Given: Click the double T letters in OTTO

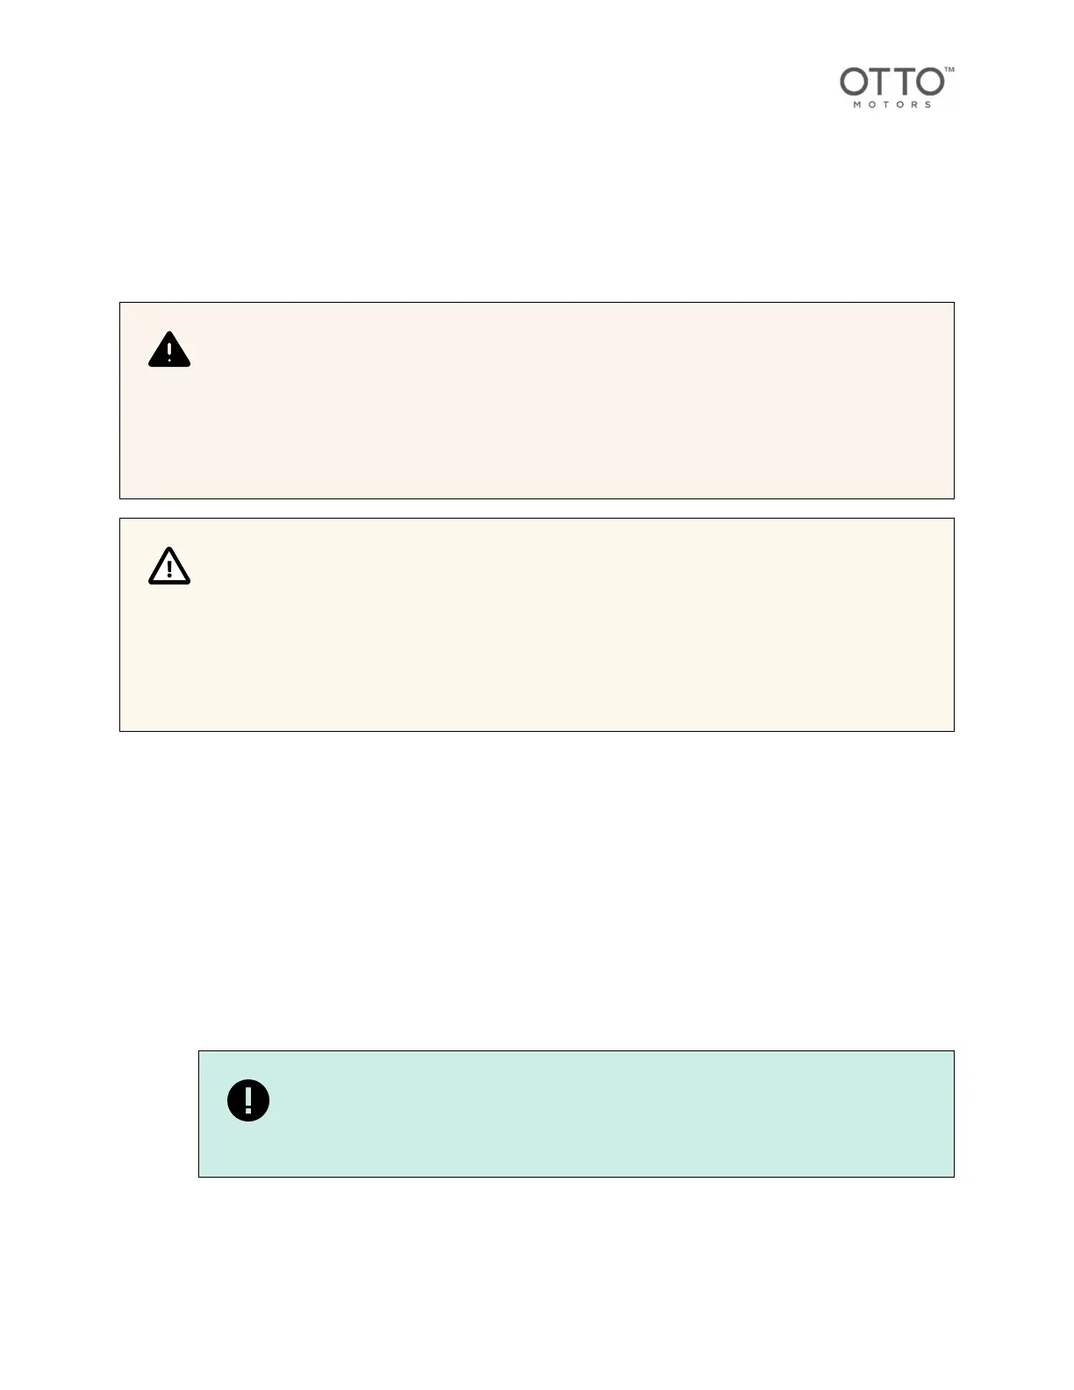Looking at the screenshot, I should [891, 82].
